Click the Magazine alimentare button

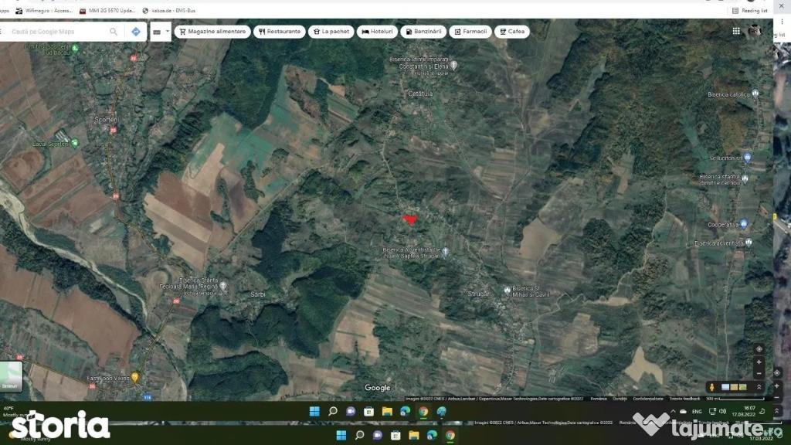tap(212, 32)
